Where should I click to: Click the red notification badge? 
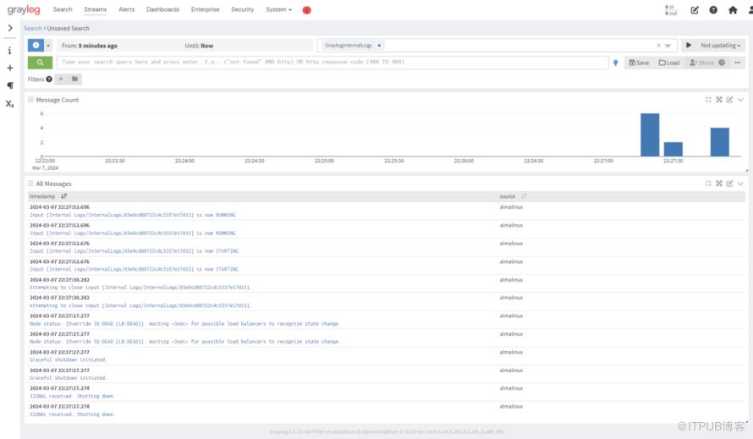pyautogui.click(x=306, y=10)
